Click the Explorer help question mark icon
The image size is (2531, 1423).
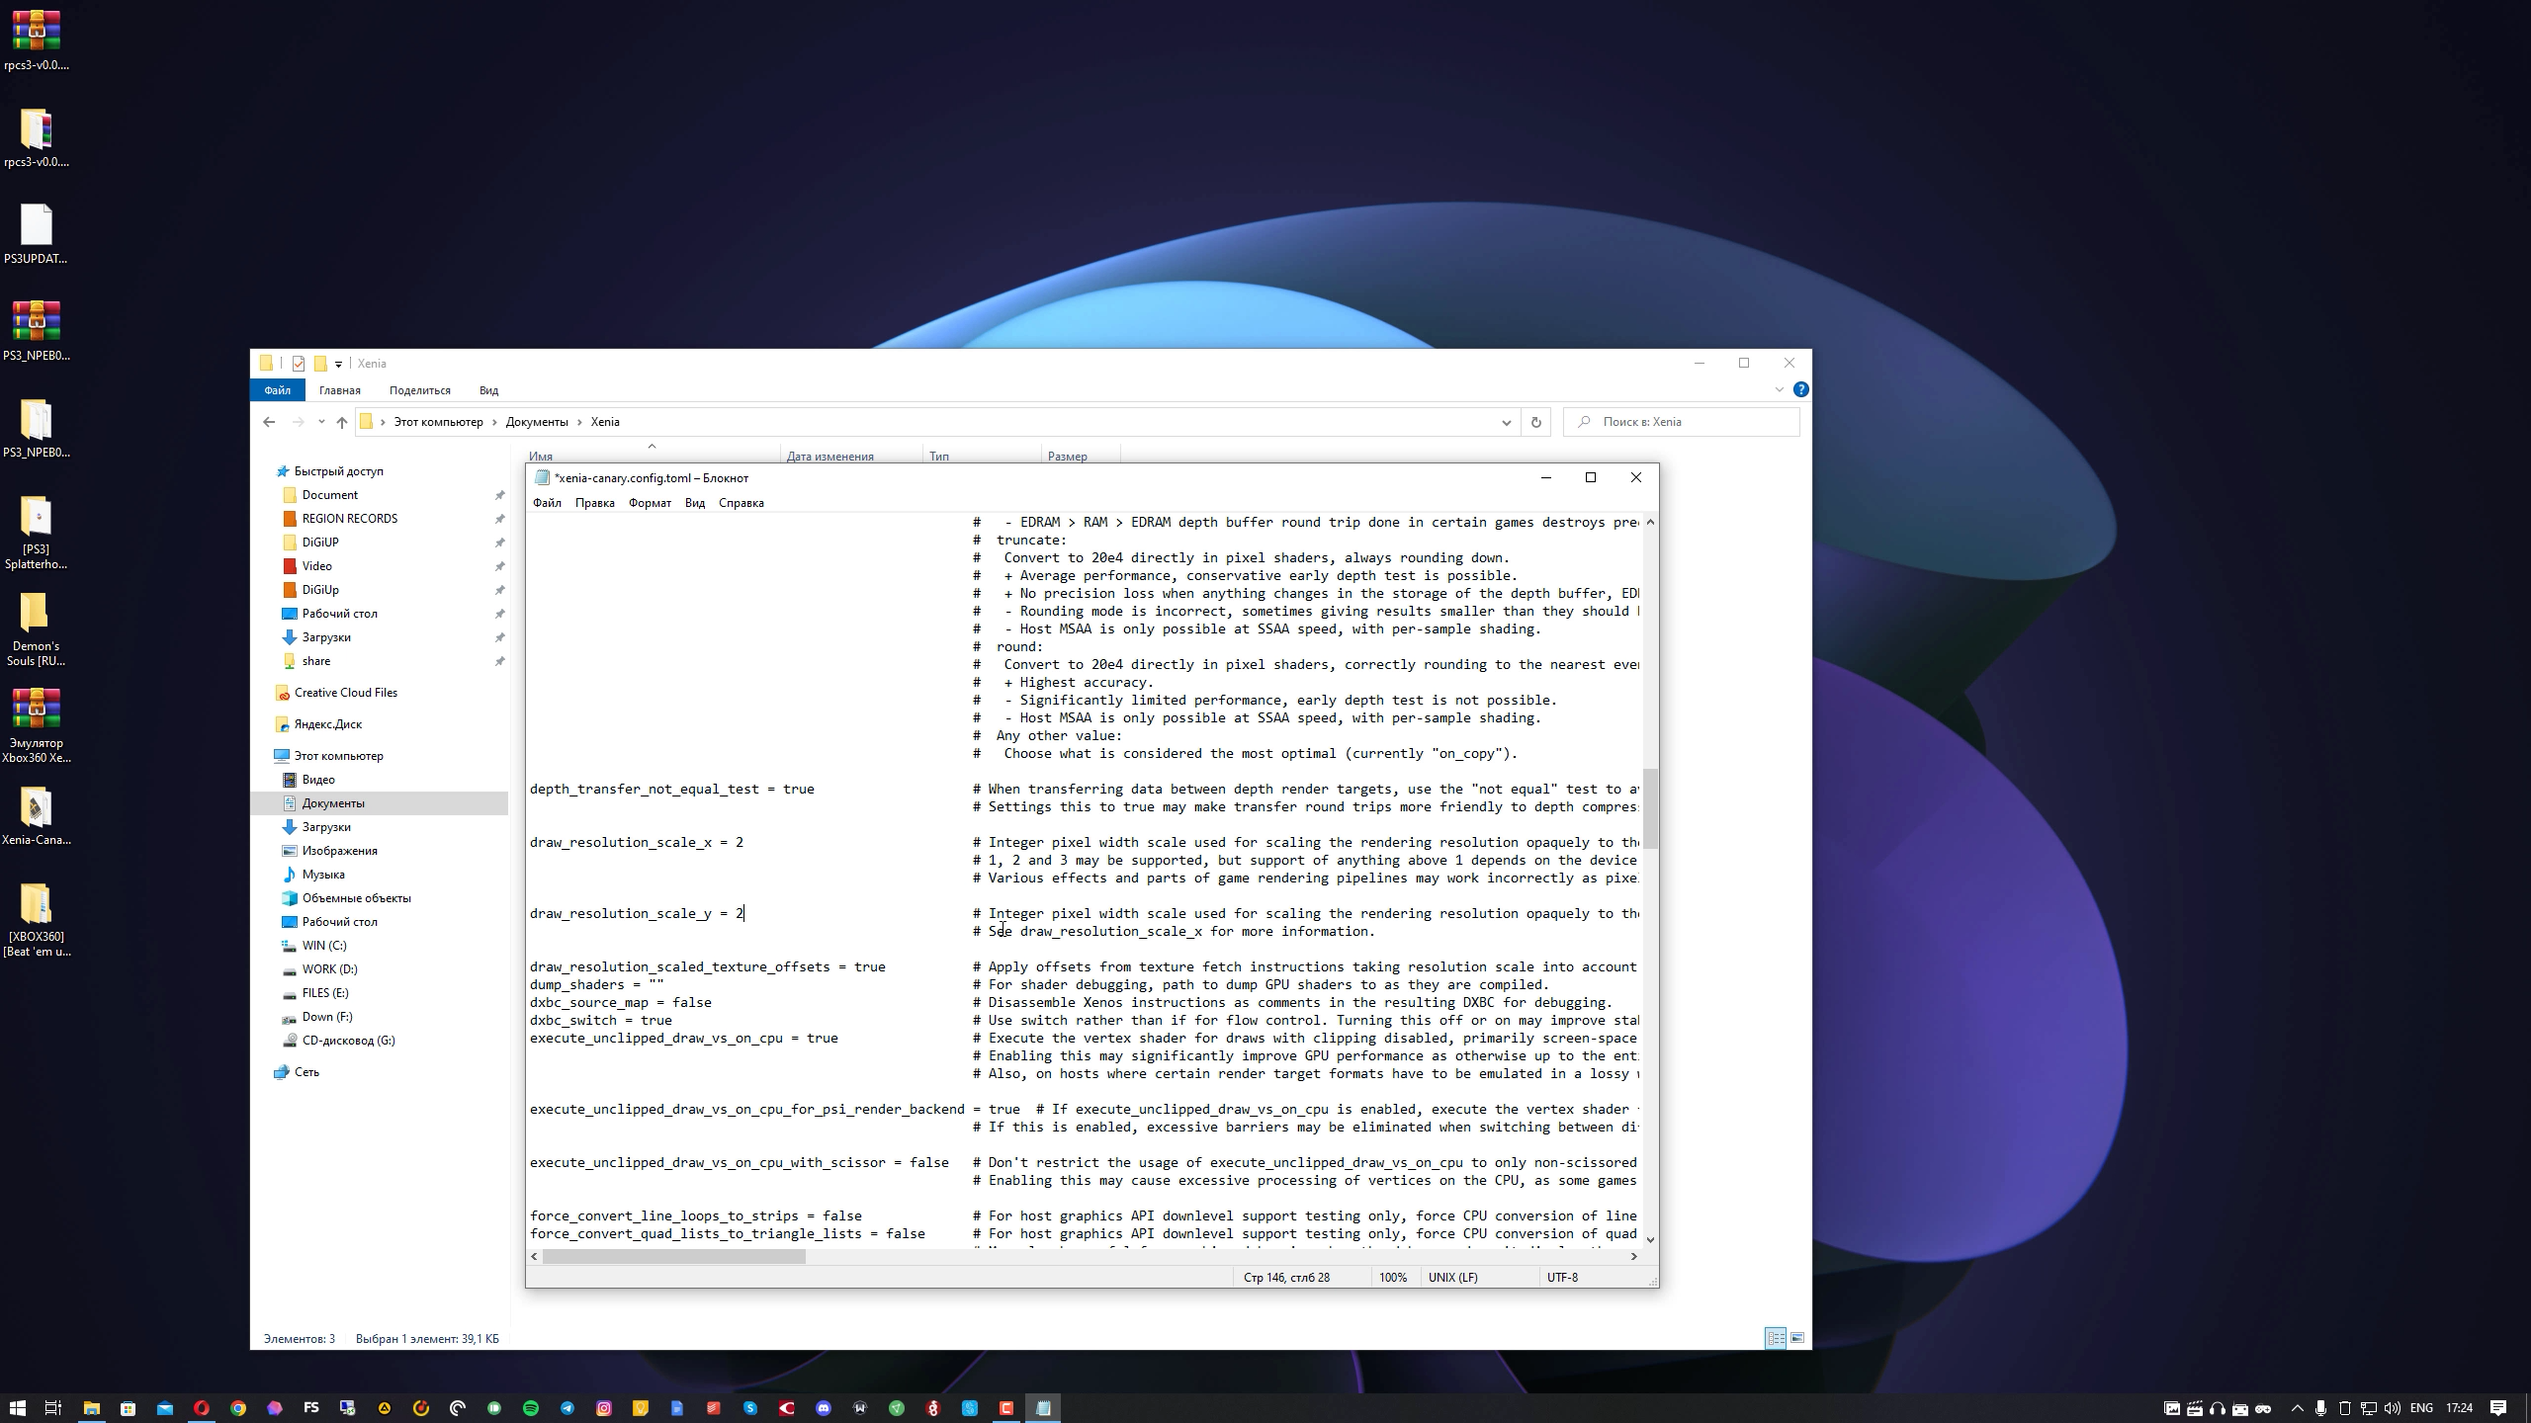pos(1800,389)
